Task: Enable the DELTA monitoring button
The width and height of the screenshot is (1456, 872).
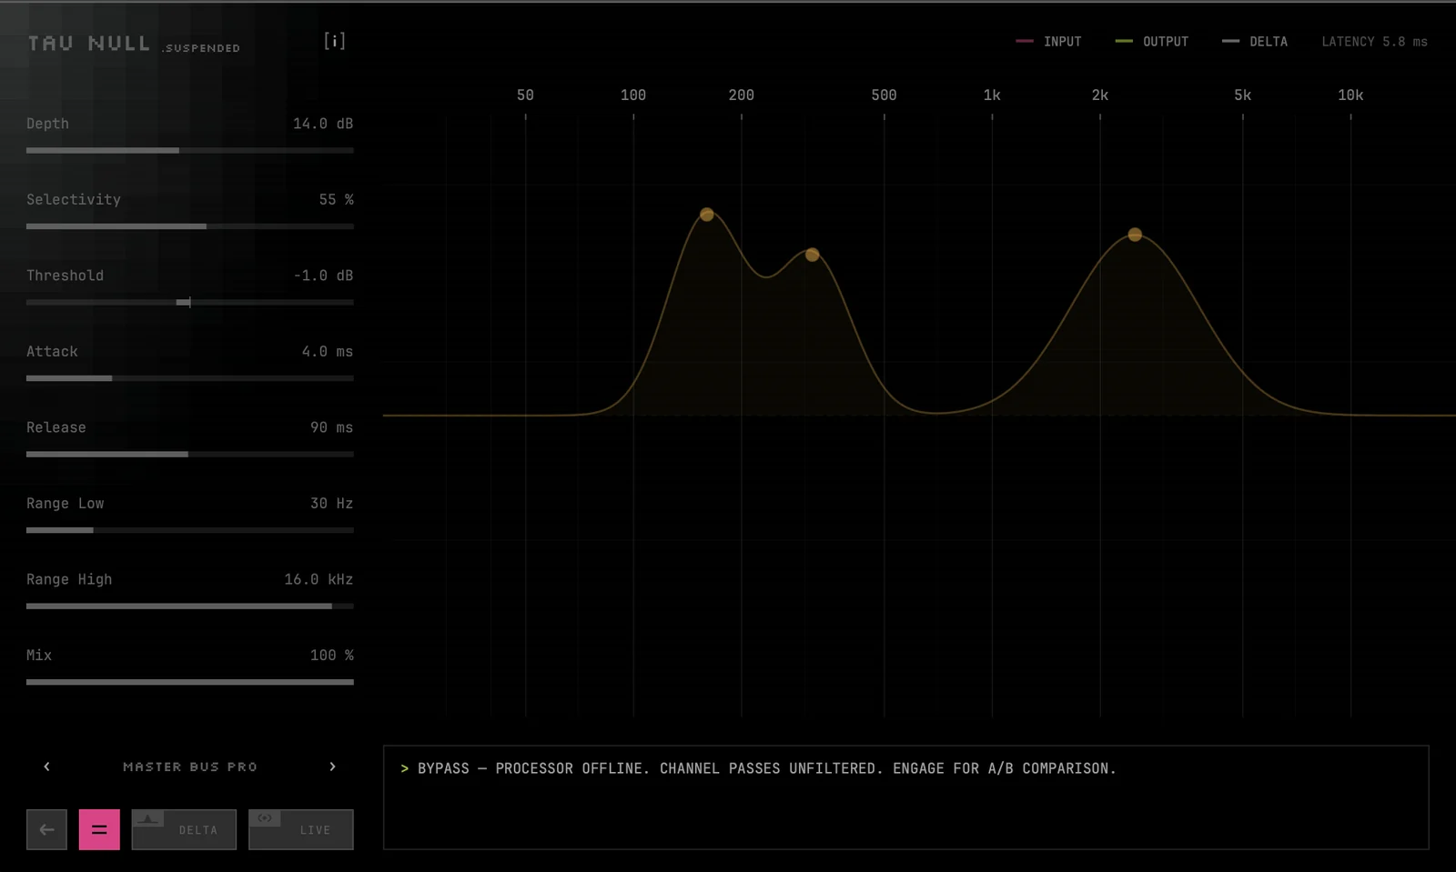Action: coord(184,829)
